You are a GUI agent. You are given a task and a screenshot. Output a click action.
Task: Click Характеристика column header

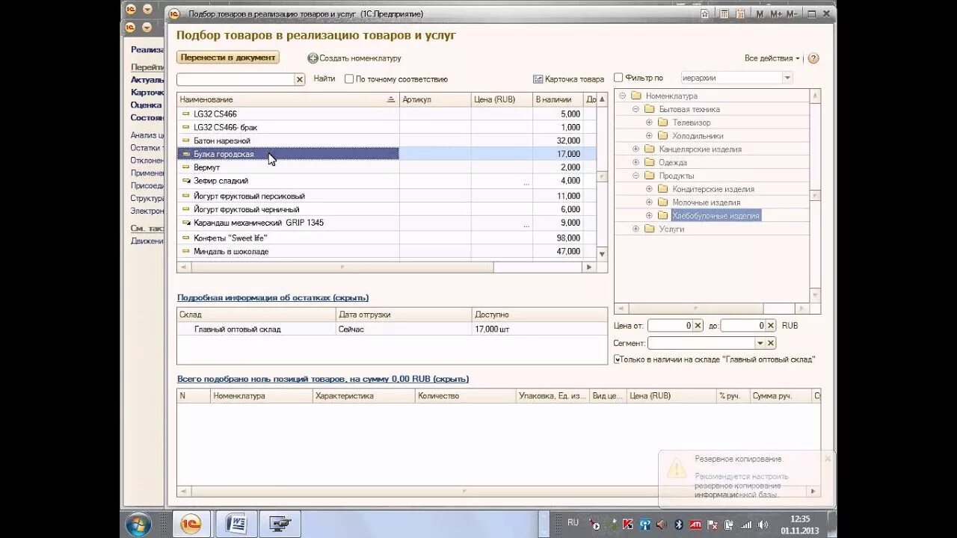pyautogui.click(x=363, y=396)
